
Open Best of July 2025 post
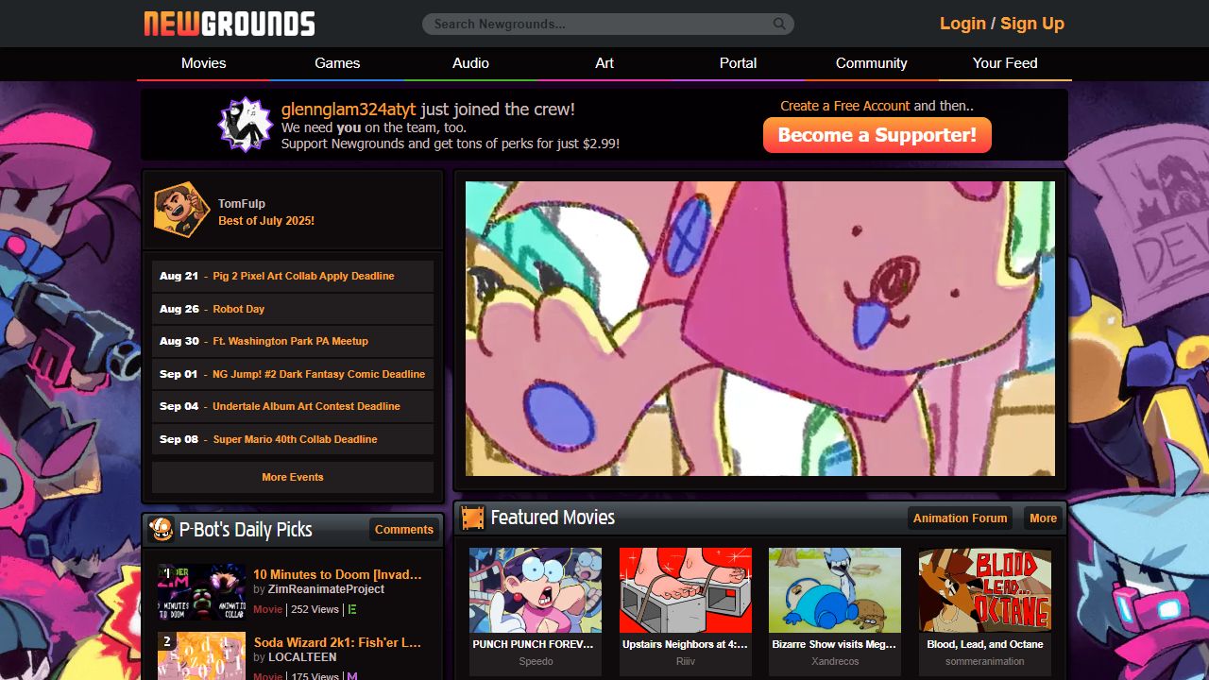[266, 220]
